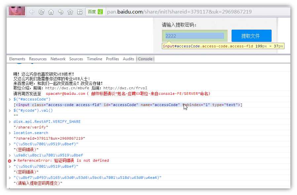297x195 pixels.
Task: Click the \u9a8c\u8bc1\u7801\u9519\u8bef command line
Action: pos(48,155)
